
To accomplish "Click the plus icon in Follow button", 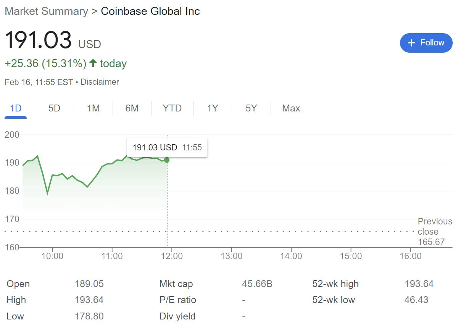I will pos(411,43).
